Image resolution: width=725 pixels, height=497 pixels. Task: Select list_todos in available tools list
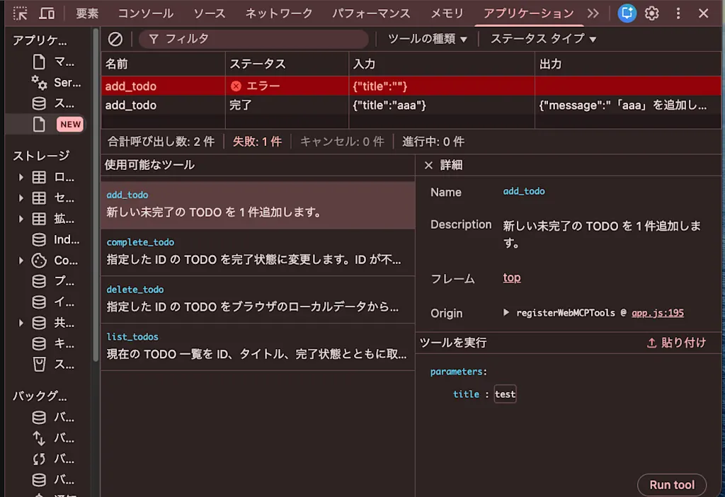(x=258, y=346)
